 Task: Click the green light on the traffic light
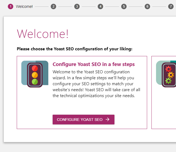click(35, 82)
